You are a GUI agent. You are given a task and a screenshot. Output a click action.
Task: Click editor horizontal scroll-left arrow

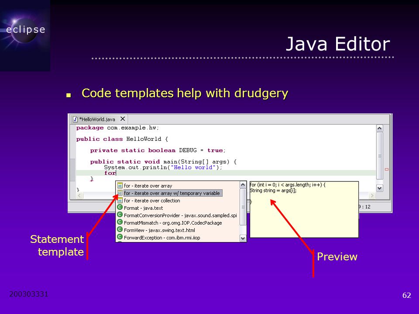(79, 195)
